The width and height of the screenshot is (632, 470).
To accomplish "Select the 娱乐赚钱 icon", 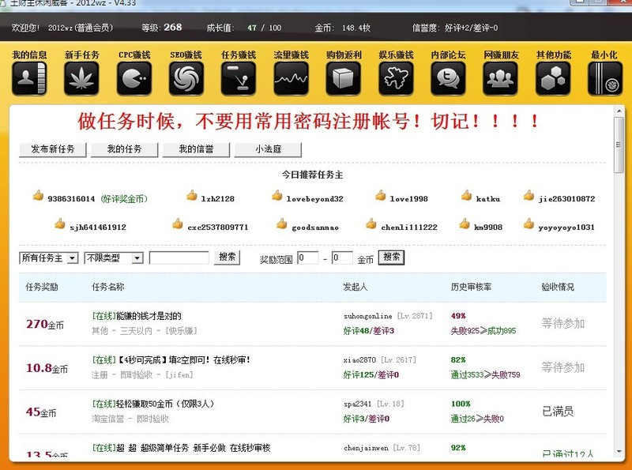I will click(396, 78).
